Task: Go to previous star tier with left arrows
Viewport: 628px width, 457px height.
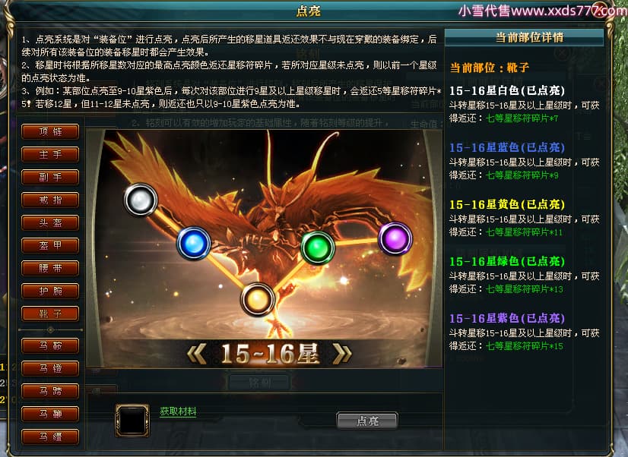Action: [197, 354]
